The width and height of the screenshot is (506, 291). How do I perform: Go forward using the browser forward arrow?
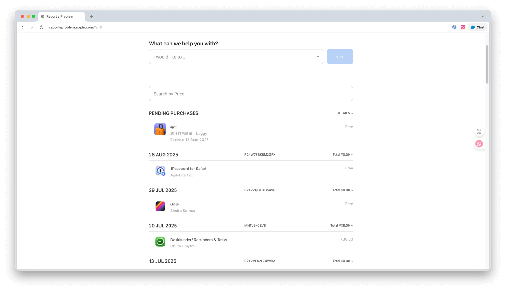click(x=32, y=27)
